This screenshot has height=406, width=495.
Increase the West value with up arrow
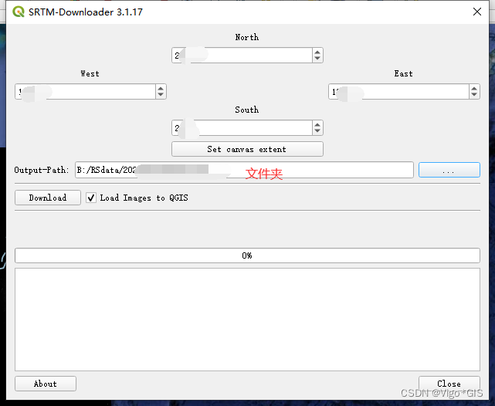161,88
